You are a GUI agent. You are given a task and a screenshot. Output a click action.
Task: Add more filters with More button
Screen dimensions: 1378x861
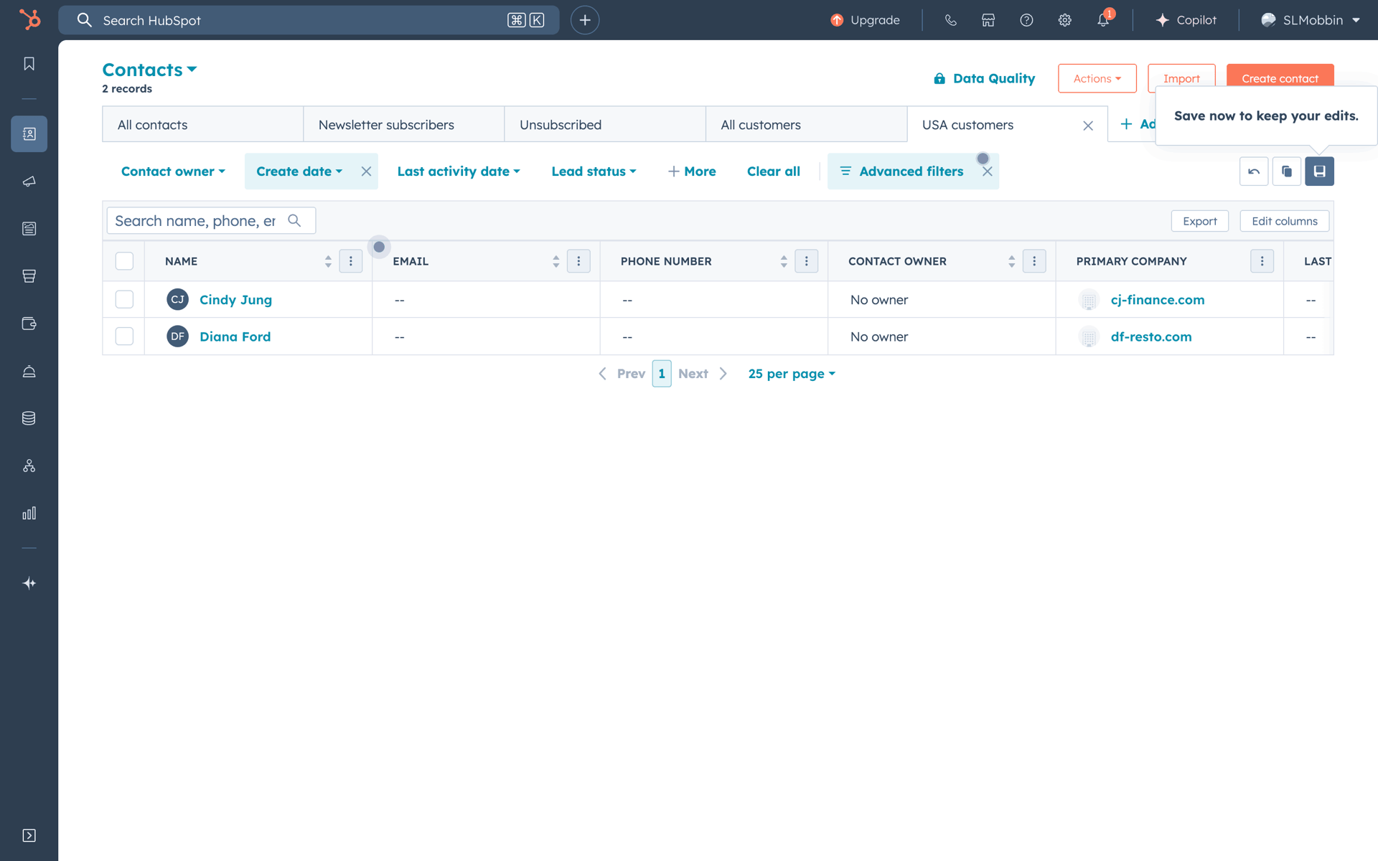tap(692, 171)
